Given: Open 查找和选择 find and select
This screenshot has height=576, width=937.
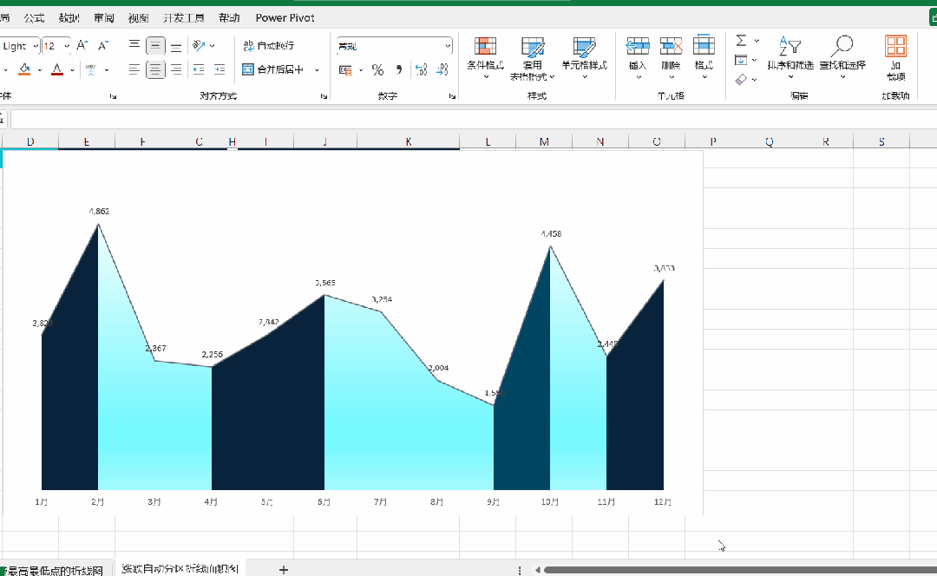Looking at the screenshot, I should (842, 58).
